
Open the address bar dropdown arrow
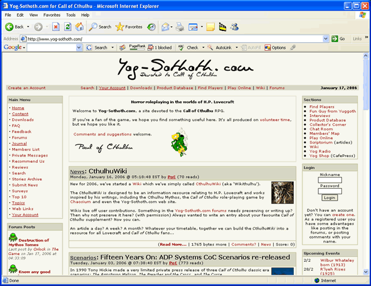326,38
